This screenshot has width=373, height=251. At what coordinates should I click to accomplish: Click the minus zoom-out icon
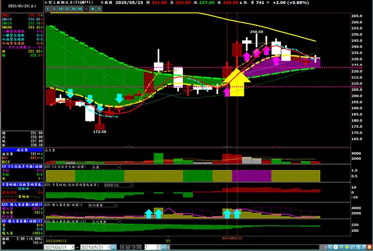pos(341,247)
